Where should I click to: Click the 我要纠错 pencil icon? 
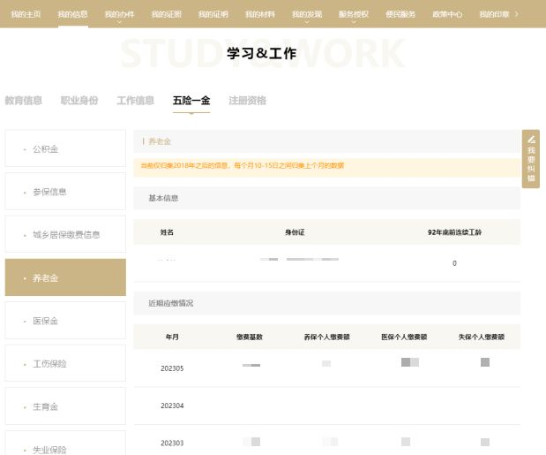coord(531,139)
